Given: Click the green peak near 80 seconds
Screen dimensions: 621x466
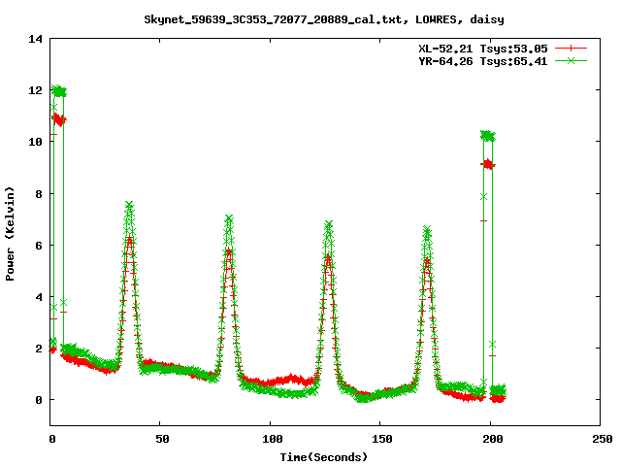Looking at the screenshot, I should tap(229, 218).
